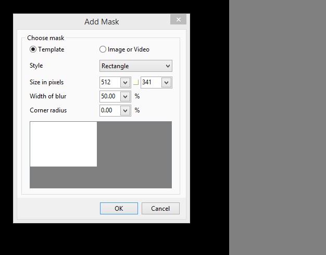Toggle the small square between size fields
Screen dimensions: 326x255
pos(136,83)
